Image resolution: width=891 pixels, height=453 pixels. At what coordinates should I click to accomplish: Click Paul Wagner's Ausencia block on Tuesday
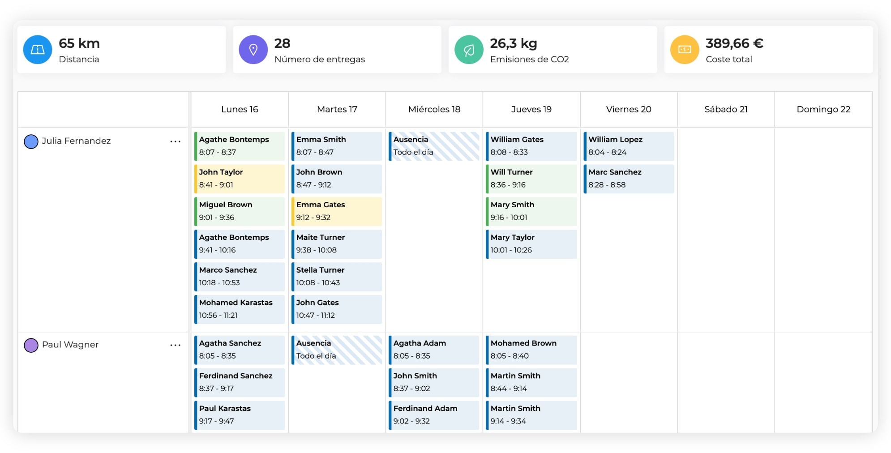click(337, 350)
